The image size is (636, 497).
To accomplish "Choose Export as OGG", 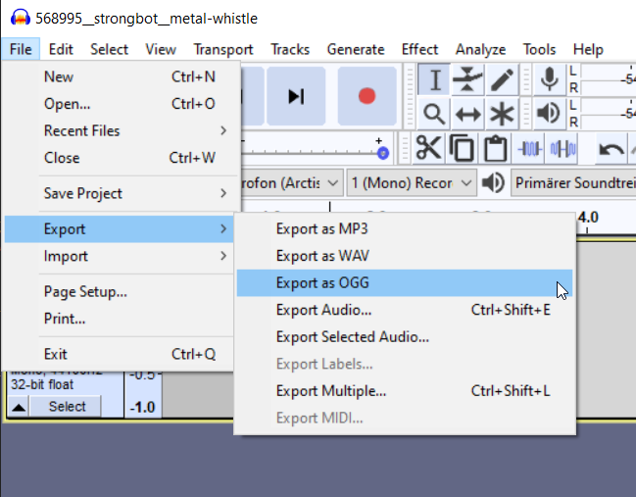I will 322,283.
